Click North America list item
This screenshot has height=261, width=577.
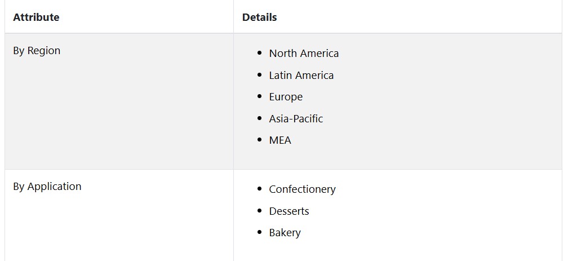click(304, 54)
